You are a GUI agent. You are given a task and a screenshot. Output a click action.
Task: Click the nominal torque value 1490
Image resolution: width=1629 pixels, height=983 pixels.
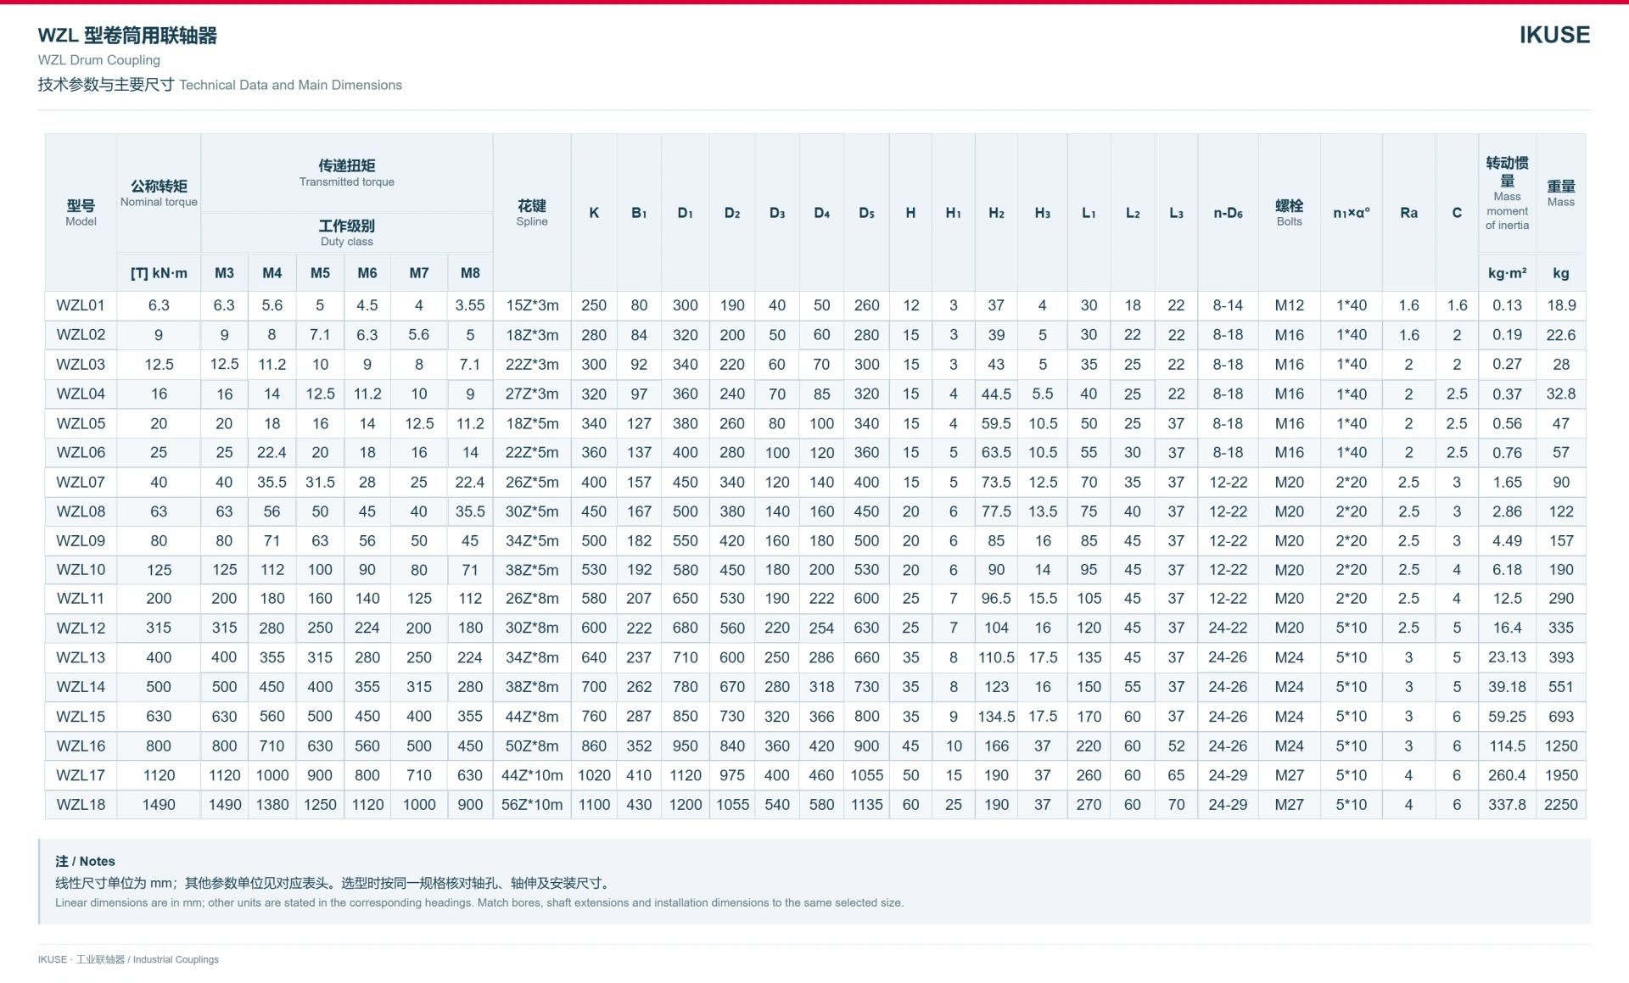[159, 804]
